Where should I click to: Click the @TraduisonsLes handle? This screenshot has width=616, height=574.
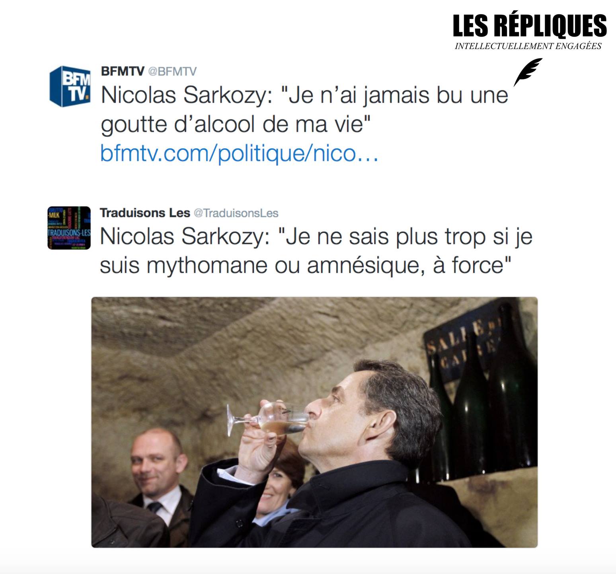(x=236, y=213)
